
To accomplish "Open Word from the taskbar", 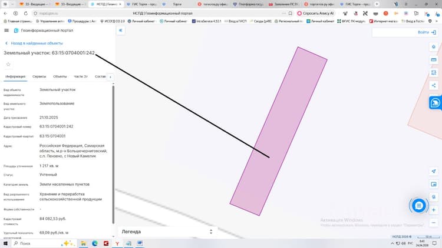I will click(140, 243).
